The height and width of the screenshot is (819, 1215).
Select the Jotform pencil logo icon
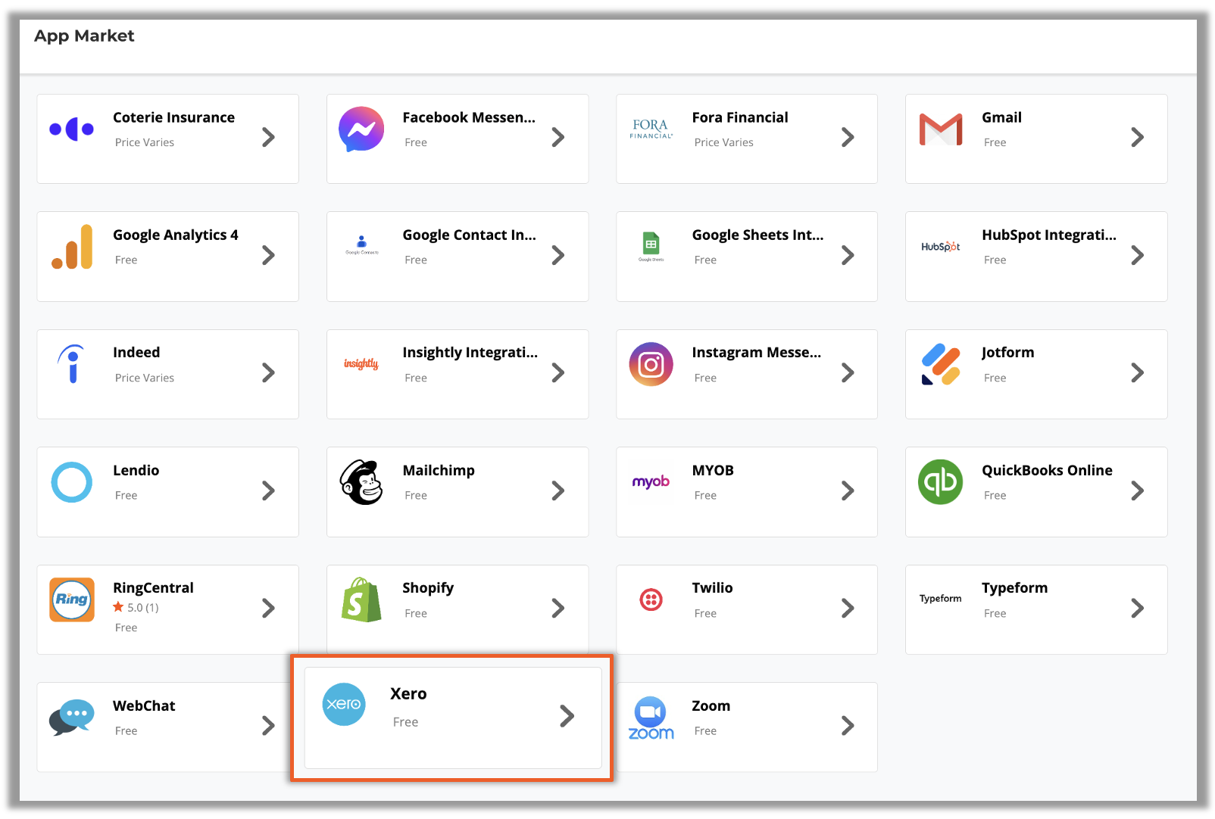pyautogui.click(x=940, y=364)
